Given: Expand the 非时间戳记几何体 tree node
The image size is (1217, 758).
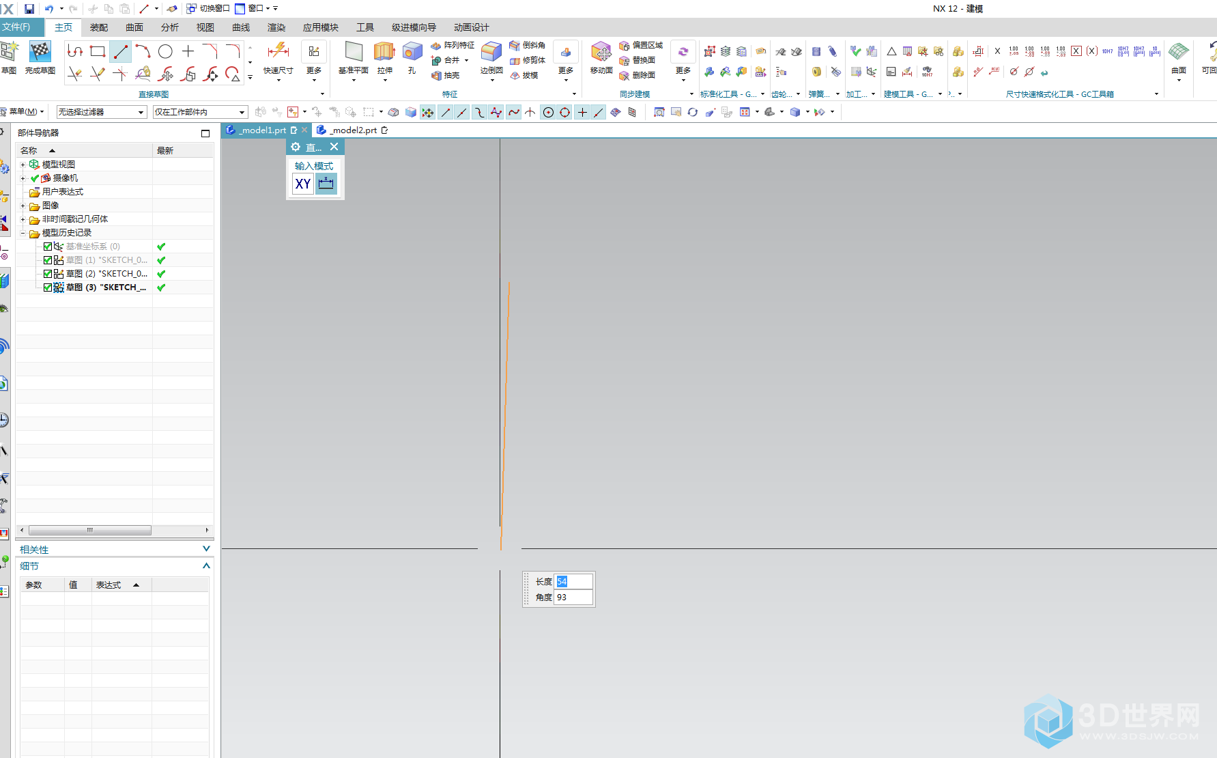Looking at the screenshot, I should [23, 219].
